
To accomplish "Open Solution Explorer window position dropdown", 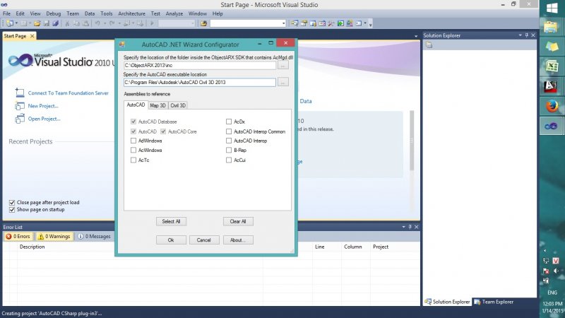I will point(520,35).
